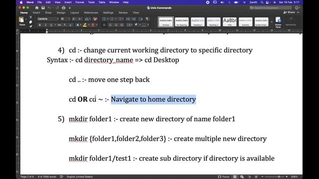The image size is (319, 179).
Task: Click the Search in Document field
Action: [271, 8]
